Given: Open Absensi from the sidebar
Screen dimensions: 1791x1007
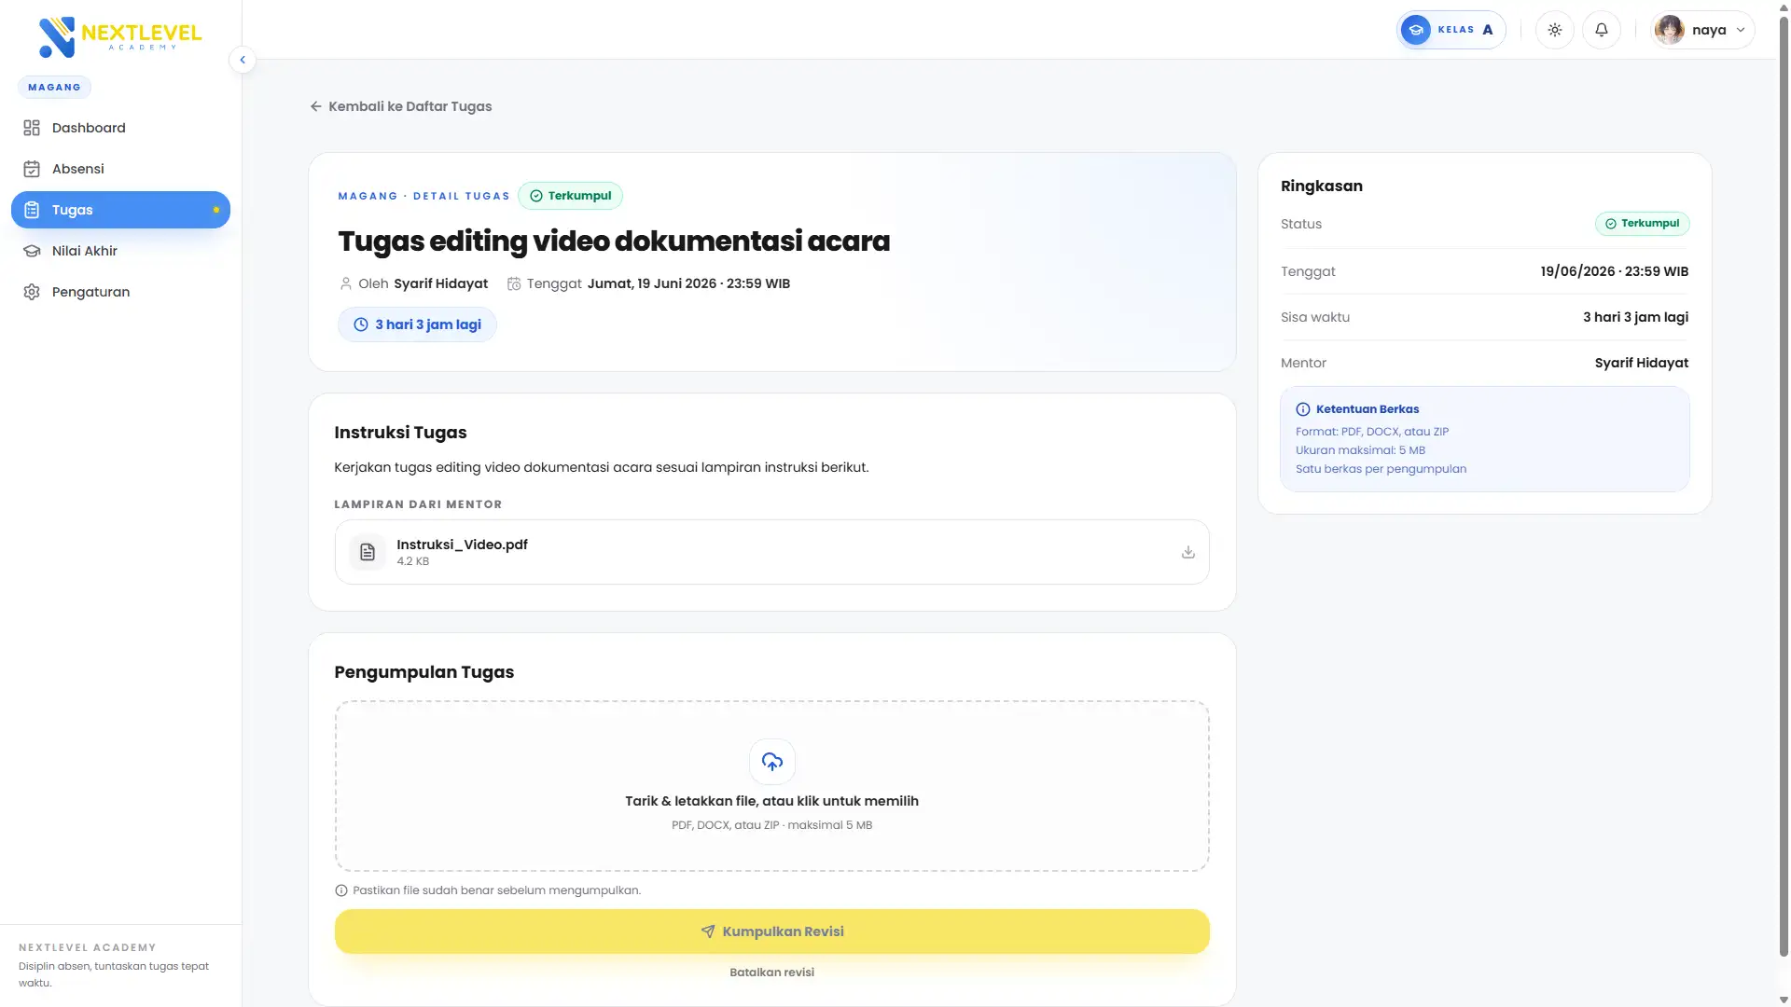Looking at the screenshot, I should [x=120, y=169].
